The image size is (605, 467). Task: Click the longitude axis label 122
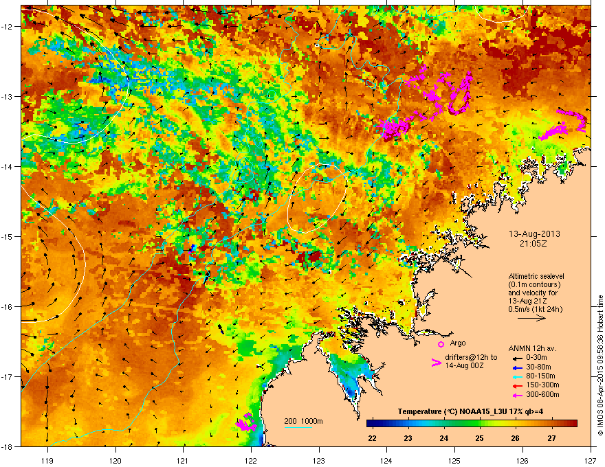click(x=251, y=460)
